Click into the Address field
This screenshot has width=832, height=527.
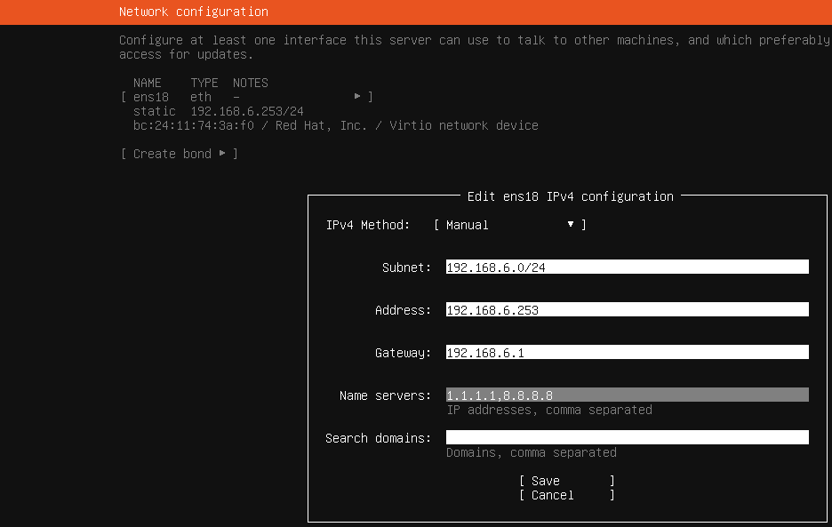(x=627, y=310)
